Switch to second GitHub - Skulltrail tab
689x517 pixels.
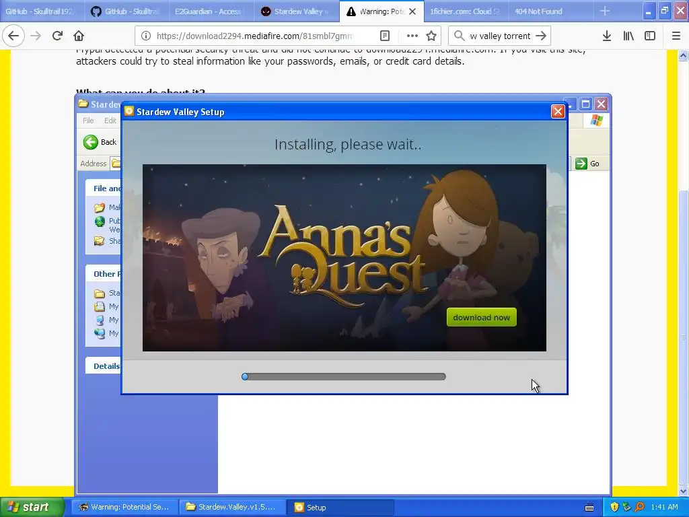[x=127, y=11]
